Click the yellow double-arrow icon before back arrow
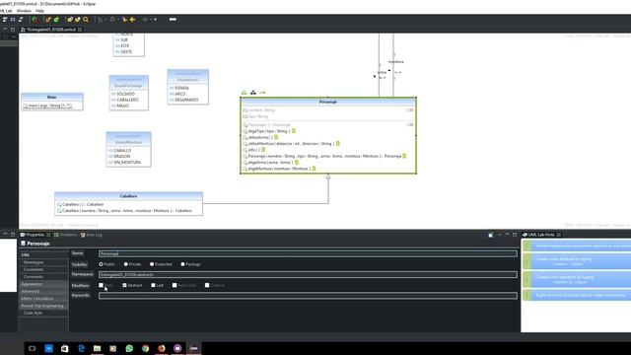The height and width of the screenshot is (355, 631). [x=125, y=20]
